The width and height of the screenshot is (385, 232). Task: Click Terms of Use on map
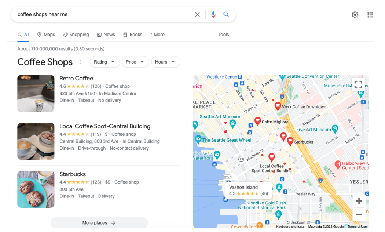(x=357, y=226)
